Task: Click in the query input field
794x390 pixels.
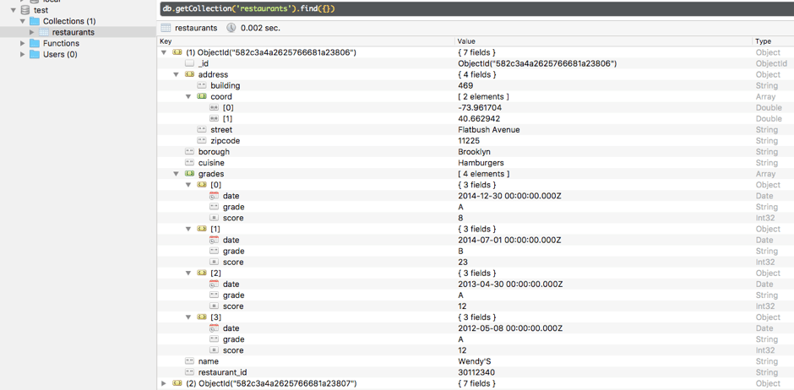Action: click(x=473, y=9)
